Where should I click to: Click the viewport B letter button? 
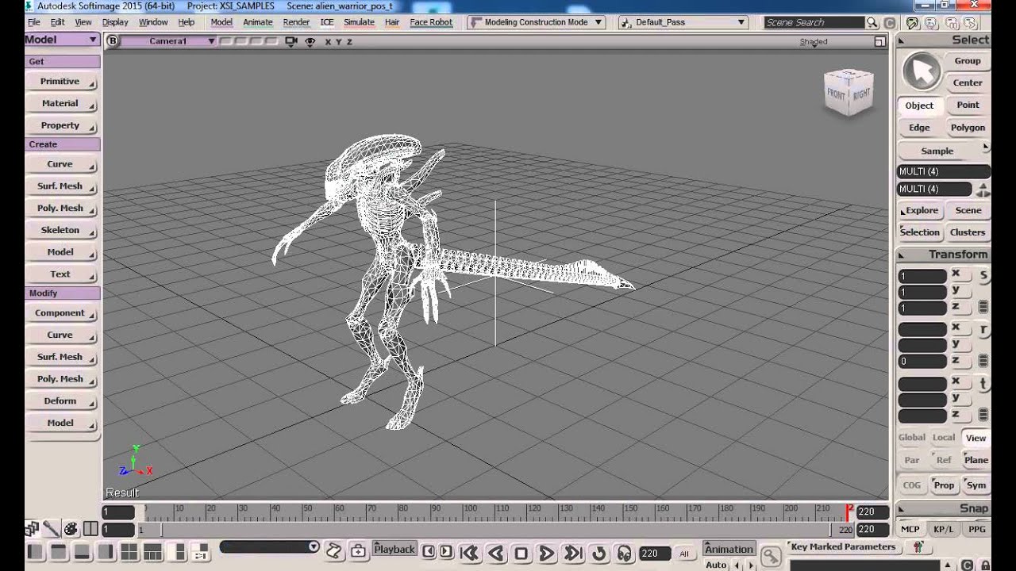[112, 41]
